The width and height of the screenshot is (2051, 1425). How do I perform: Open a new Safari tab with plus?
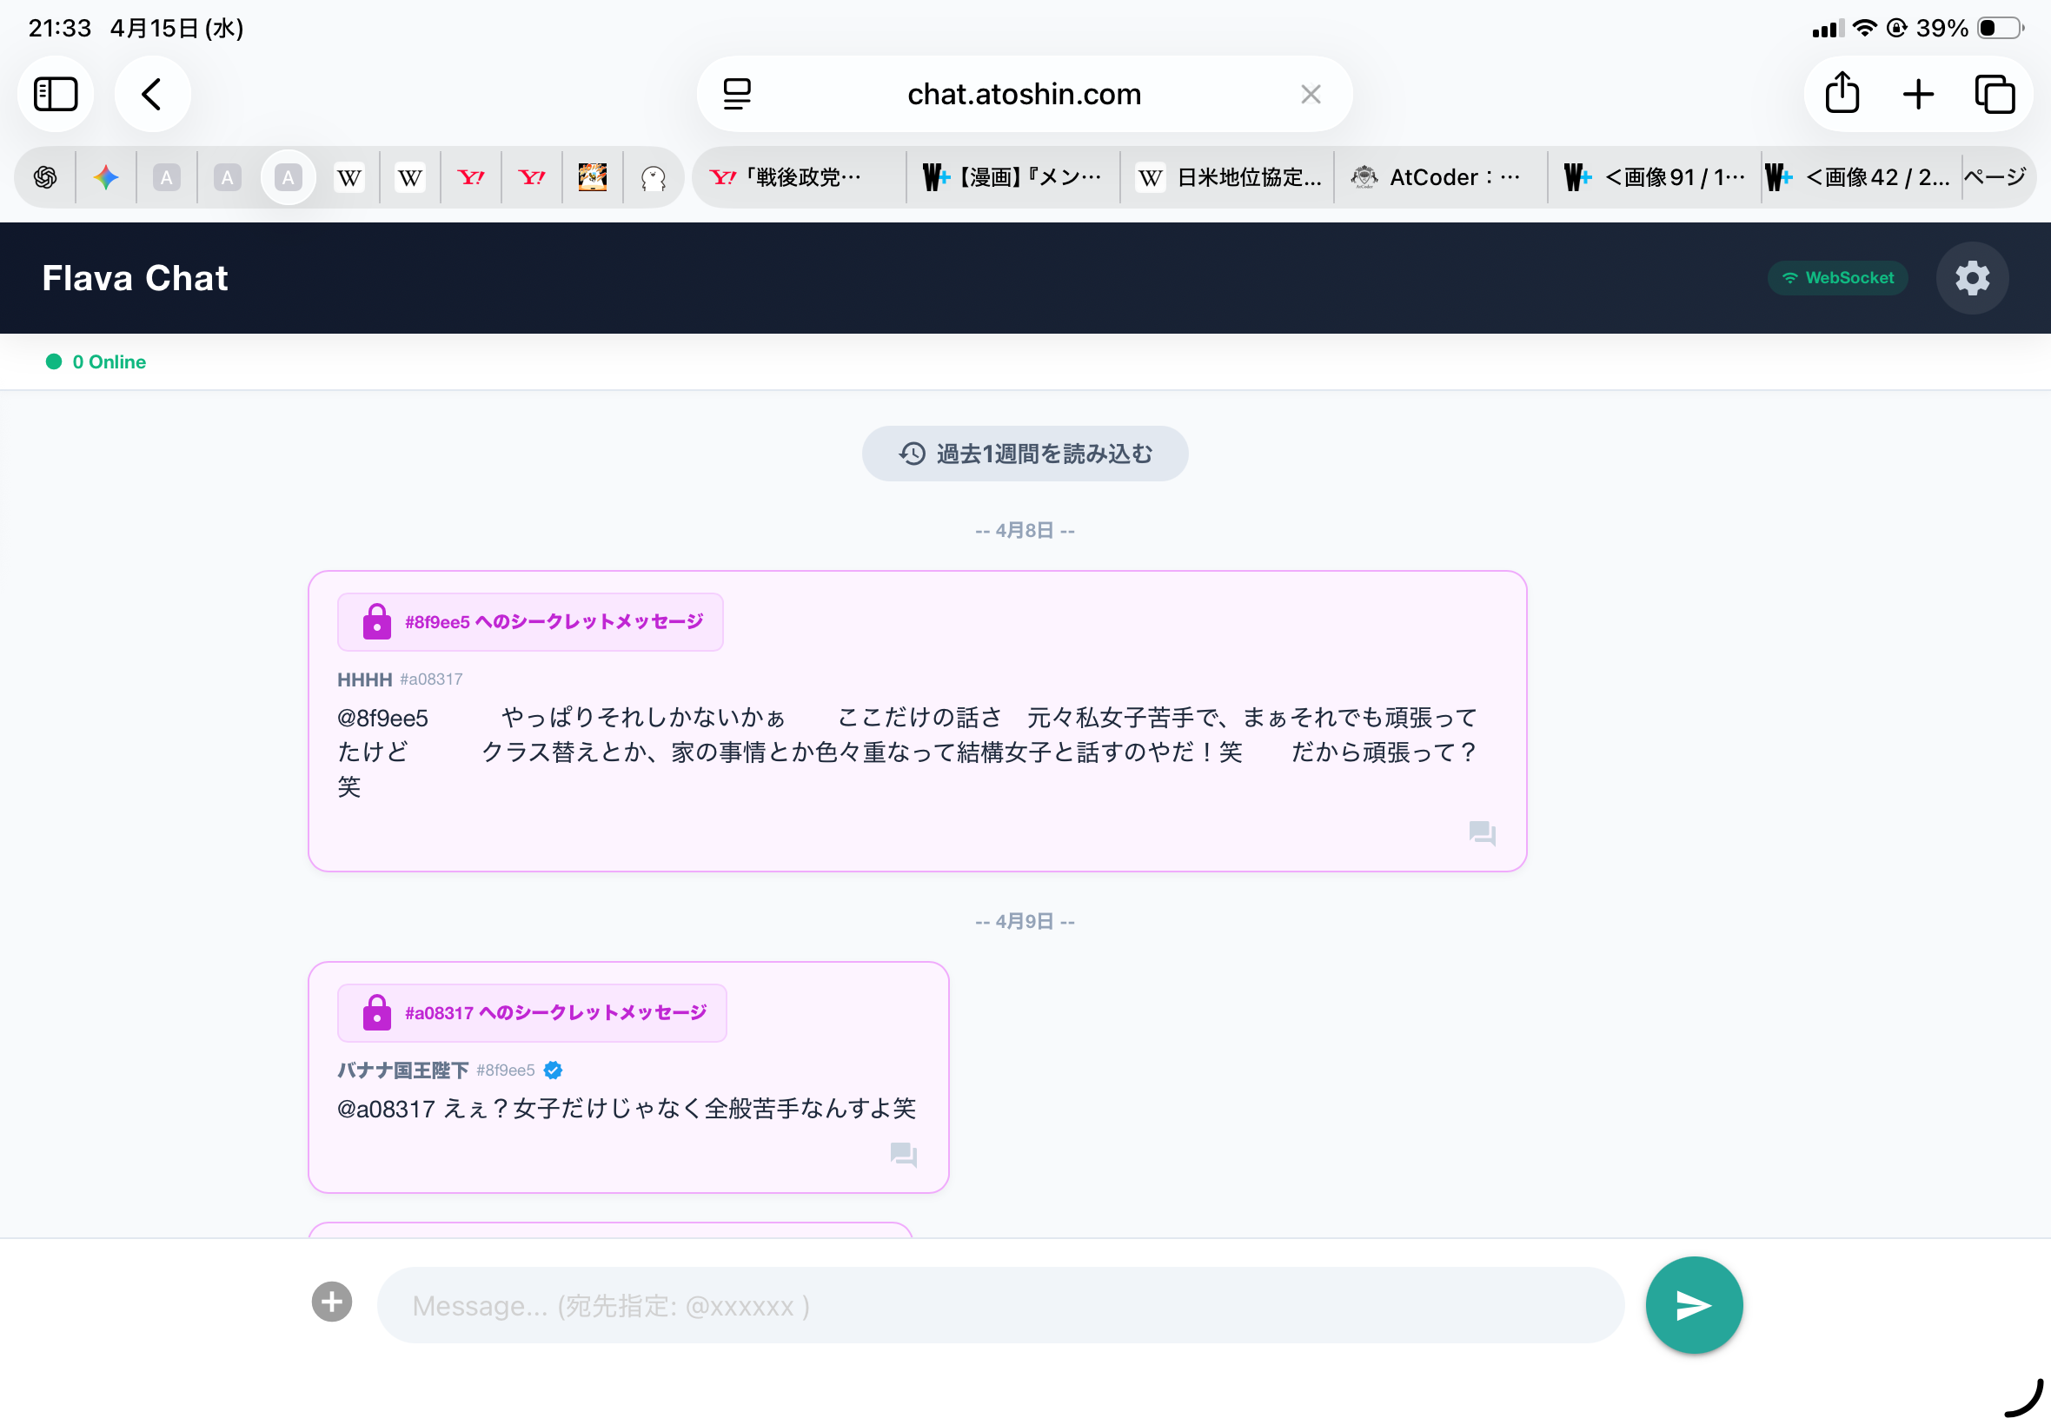pyautogui.click(x=1917, y=94)
